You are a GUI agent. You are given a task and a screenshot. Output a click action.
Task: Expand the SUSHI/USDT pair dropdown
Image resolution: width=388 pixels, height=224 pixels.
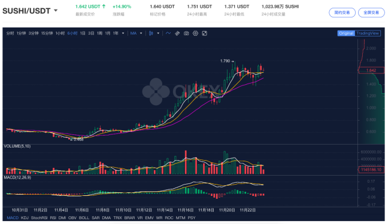pyautogui.click(x=56, y=11)
